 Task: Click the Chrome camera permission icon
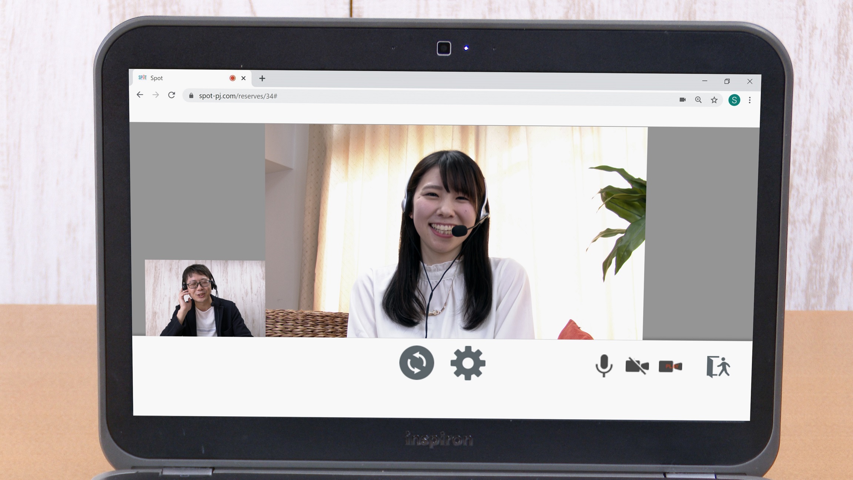tap(682, 100)
